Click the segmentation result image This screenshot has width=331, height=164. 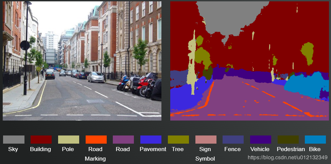pos(250,61)
